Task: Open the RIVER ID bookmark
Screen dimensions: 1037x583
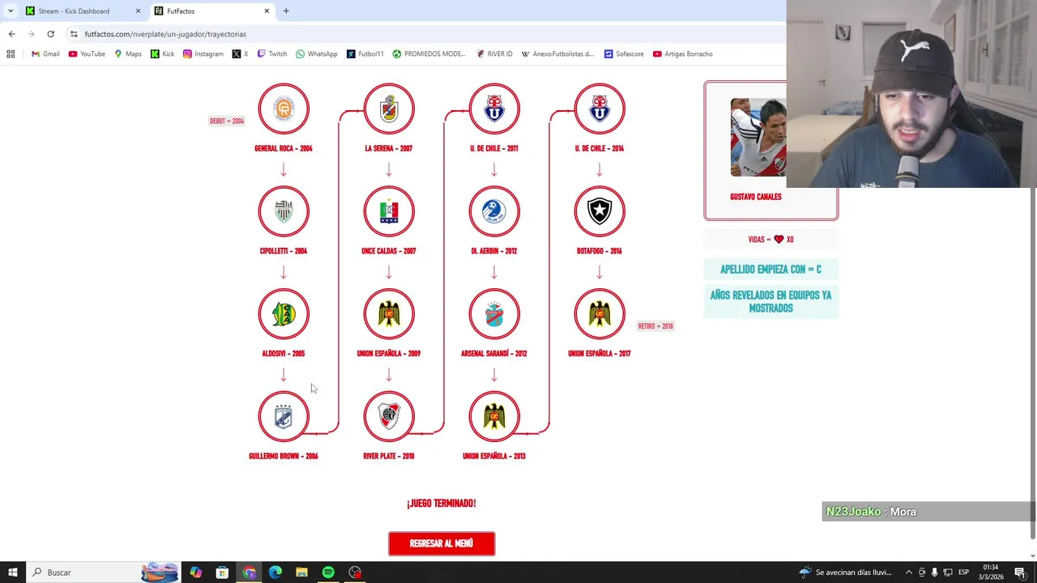Action: [x=494, y=54]
